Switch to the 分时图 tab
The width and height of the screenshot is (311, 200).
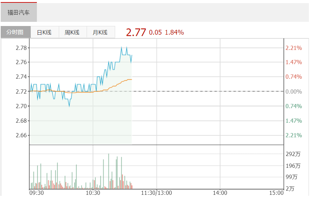click(16, 32)
